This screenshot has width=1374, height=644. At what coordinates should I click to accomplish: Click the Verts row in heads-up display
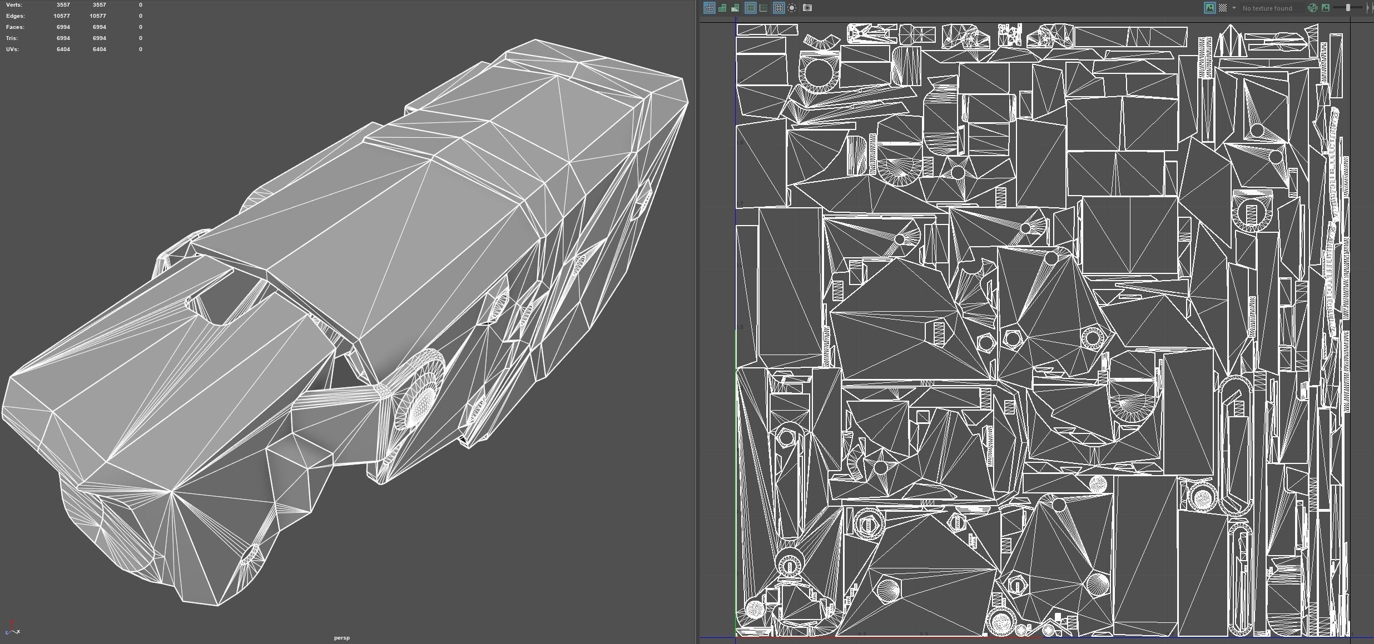tap(14, 4)
